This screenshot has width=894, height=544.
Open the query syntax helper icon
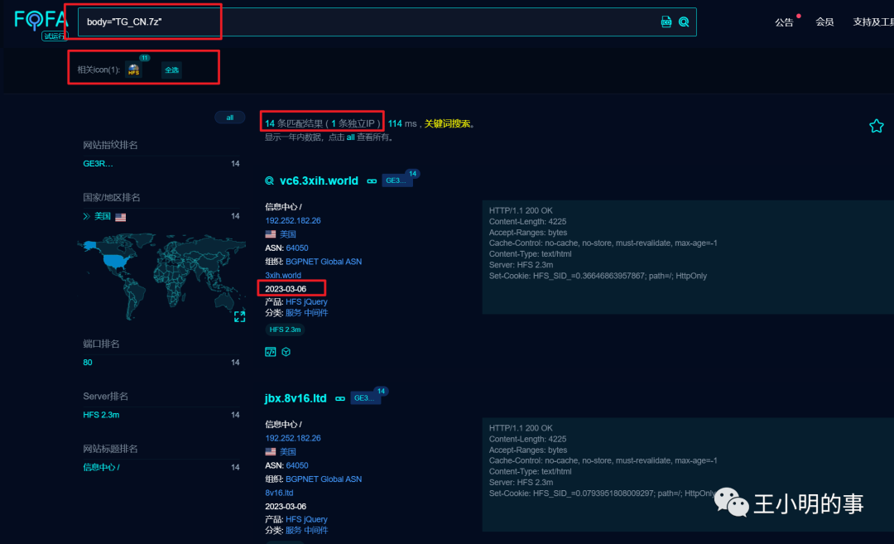click(666, 22)
